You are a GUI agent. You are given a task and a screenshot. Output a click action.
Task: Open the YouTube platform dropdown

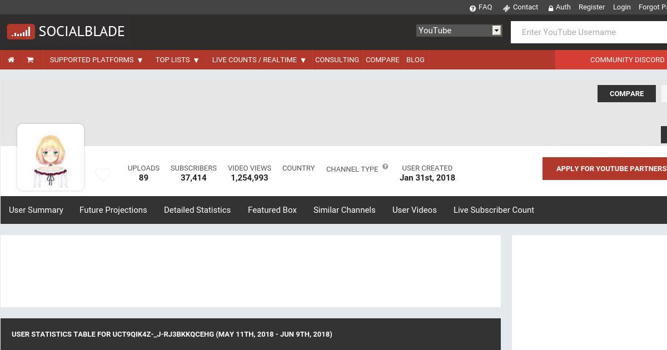(x=459, y=31)
